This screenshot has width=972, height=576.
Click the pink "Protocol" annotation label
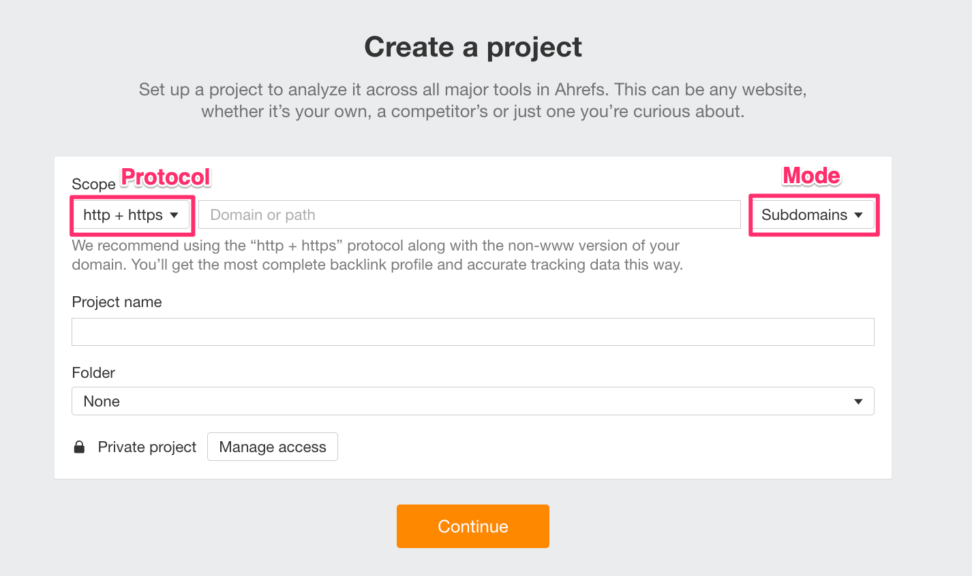tap(166, 177)
